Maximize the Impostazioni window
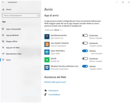The height and width of the screenshot is (103, 132). pyautogui.click(x=123, y=2)
